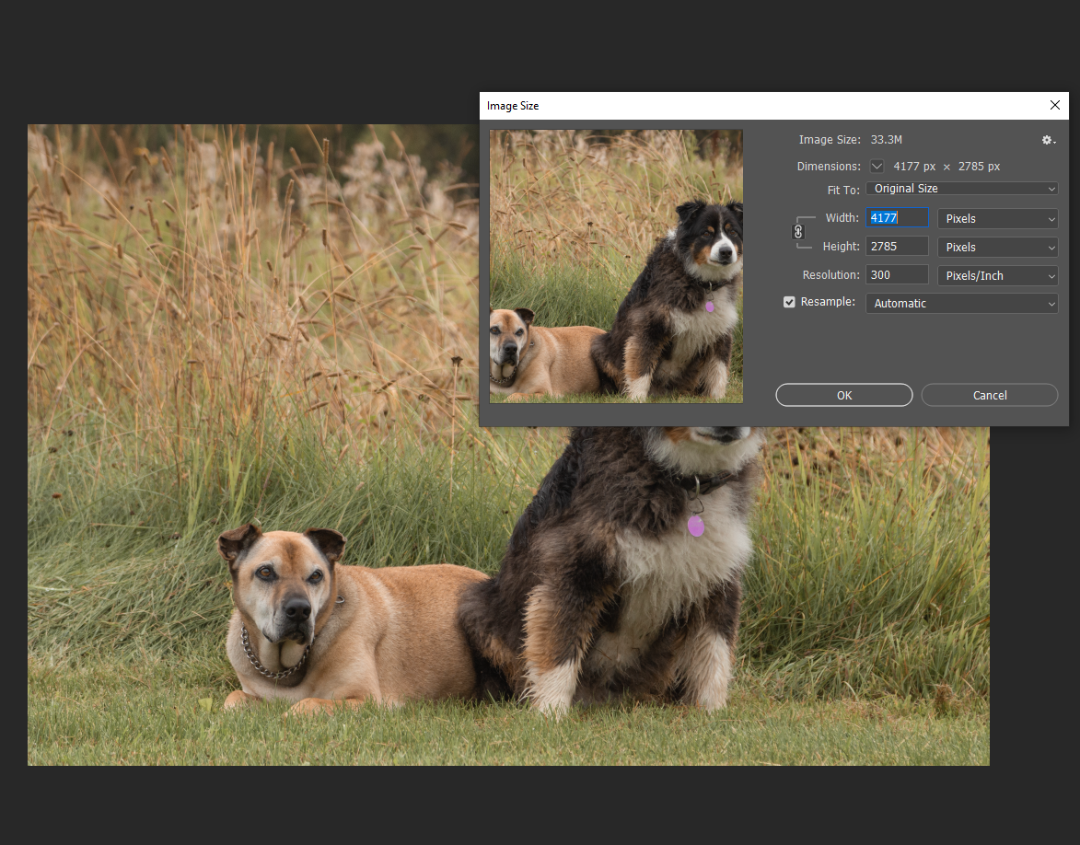
Task: Open the Height units Pixels dropdown
Action: pos(997,247)
